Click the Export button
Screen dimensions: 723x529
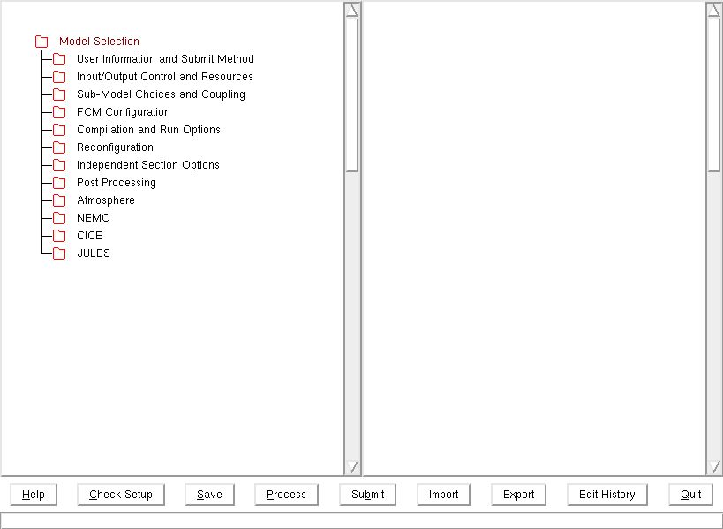519,495
